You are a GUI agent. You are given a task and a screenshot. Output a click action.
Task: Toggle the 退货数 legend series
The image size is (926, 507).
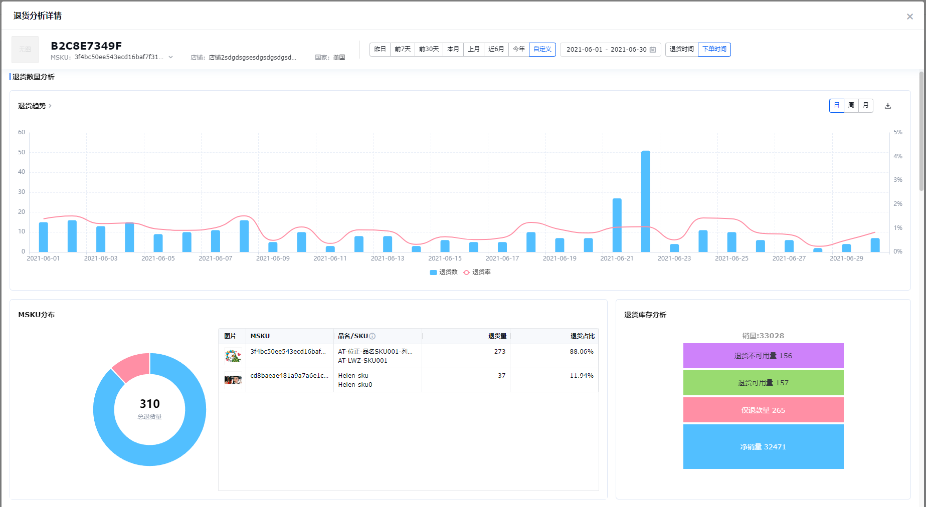tap(444, 272)
